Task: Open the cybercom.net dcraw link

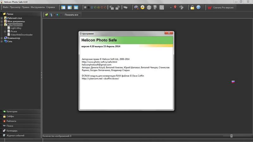Action: point(100,79)
